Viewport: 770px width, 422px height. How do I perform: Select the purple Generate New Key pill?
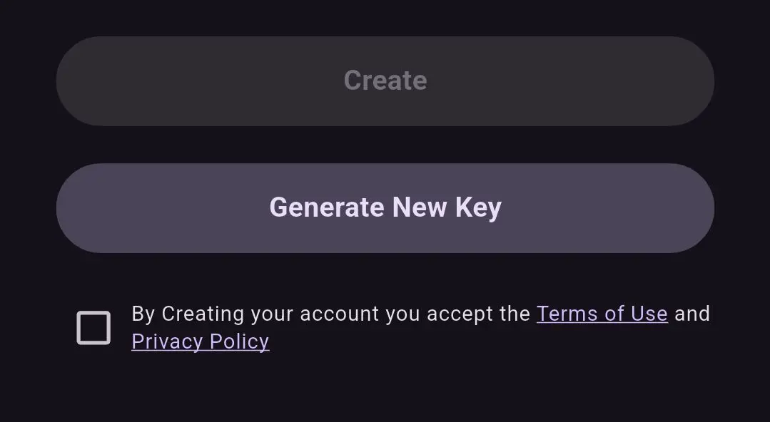point(385,207)
